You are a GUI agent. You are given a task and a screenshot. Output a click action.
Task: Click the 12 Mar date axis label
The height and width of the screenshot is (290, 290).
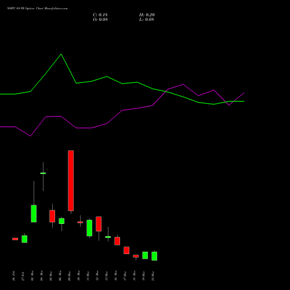pos(97,275)
